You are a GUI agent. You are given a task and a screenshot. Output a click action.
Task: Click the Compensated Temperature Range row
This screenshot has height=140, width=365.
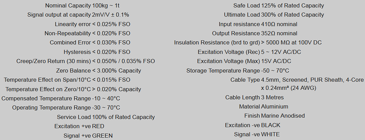coord(61,98)
